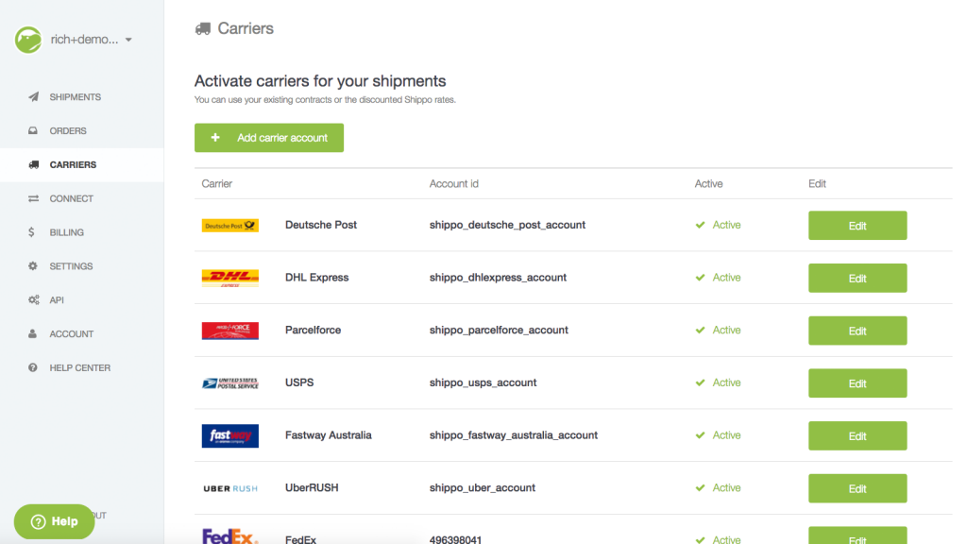Toggle the Active checkmark for Deutsche Post
The height and width of the screenshot is (544, 967).
(x=701, y=225)
